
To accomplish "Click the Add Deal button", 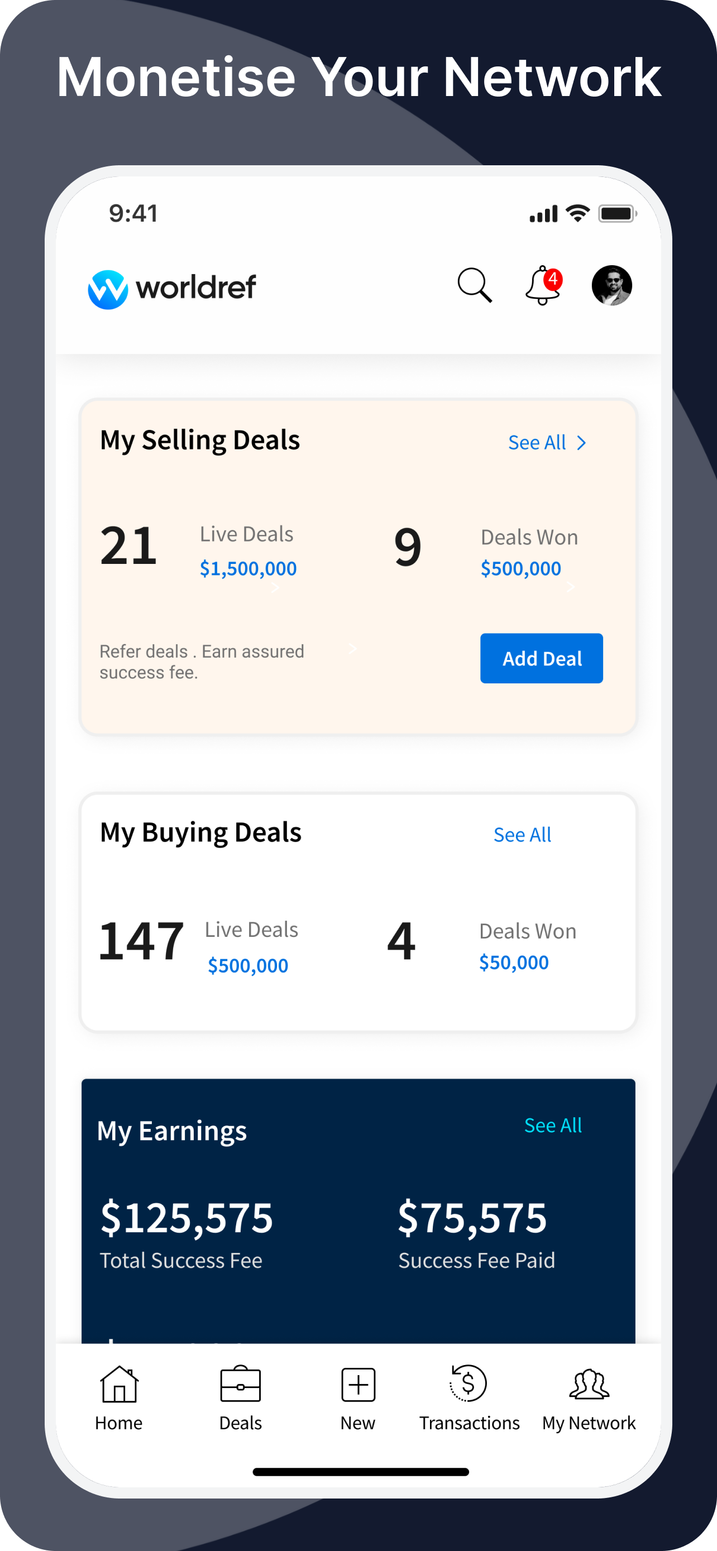I will [541, 658].
